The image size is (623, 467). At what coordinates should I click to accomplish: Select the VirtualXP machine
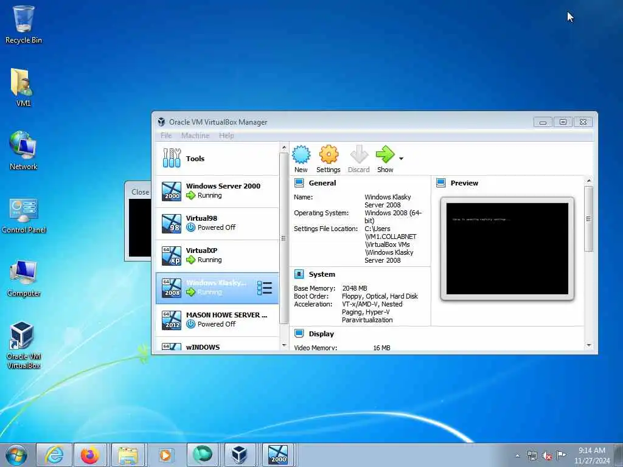click(x=217, y=255)
